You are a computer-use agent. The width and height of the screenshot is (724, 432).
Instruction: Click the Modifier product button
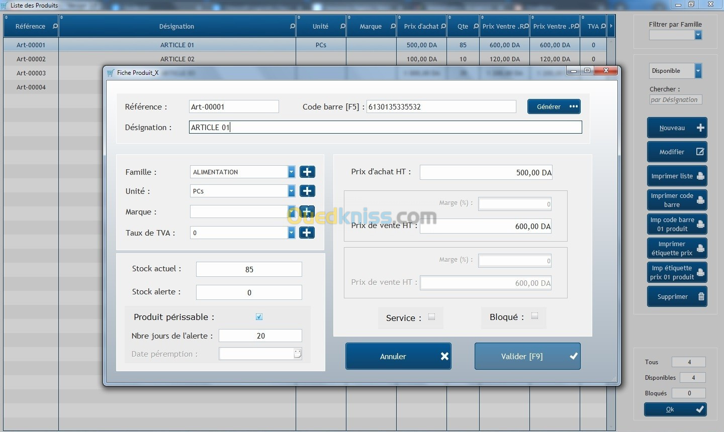(677, 152)
